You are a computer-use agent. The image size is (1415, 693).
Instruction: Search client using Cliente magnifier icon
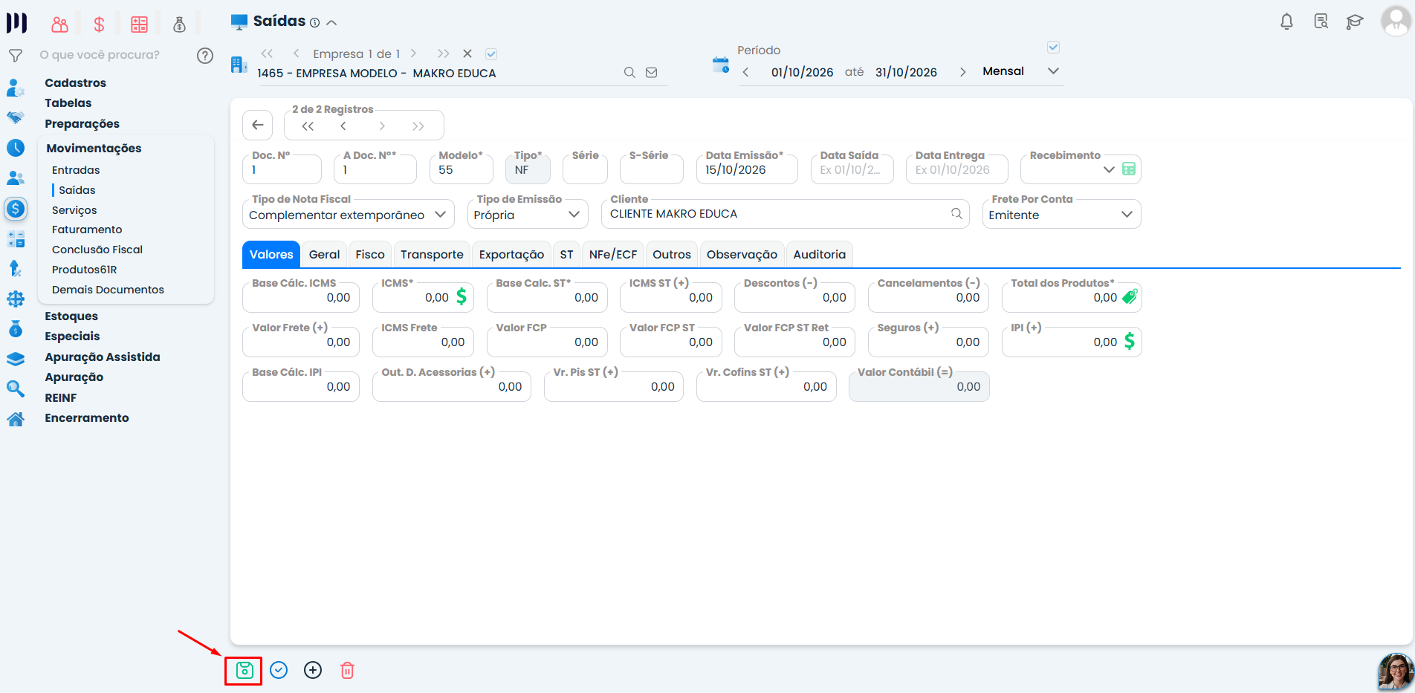[x=956, y=214]
